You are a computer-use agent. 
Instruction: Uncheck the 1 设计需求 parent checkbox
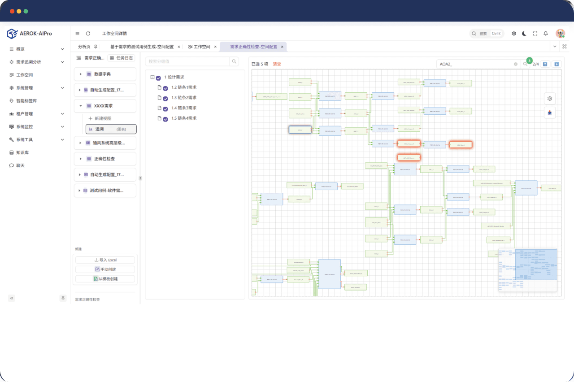coord(158,78)
